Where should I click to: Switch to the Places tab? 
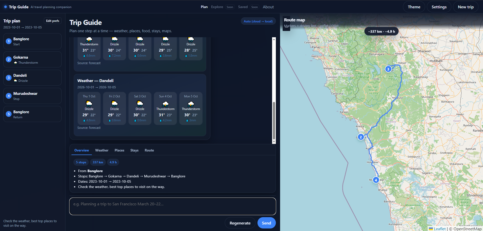coord(119,150)
